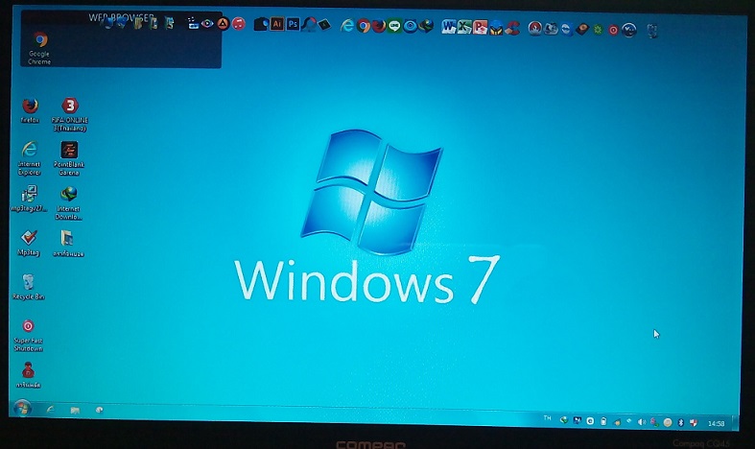This screenshot has width=755, height=449.
Task: Click the red shutdown icon in the dock
Action: click(613, 31)
